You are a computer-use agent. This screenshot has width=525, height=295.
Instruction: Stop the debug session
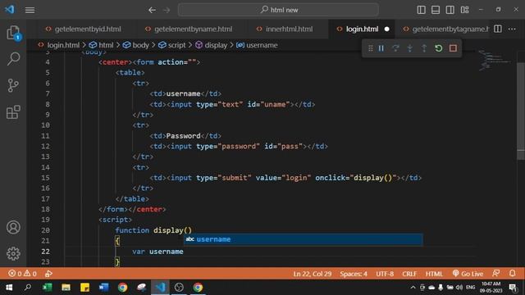[x=453, y=48]
